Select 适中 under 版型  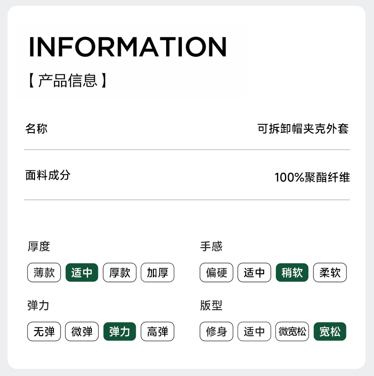click(254, 331)
